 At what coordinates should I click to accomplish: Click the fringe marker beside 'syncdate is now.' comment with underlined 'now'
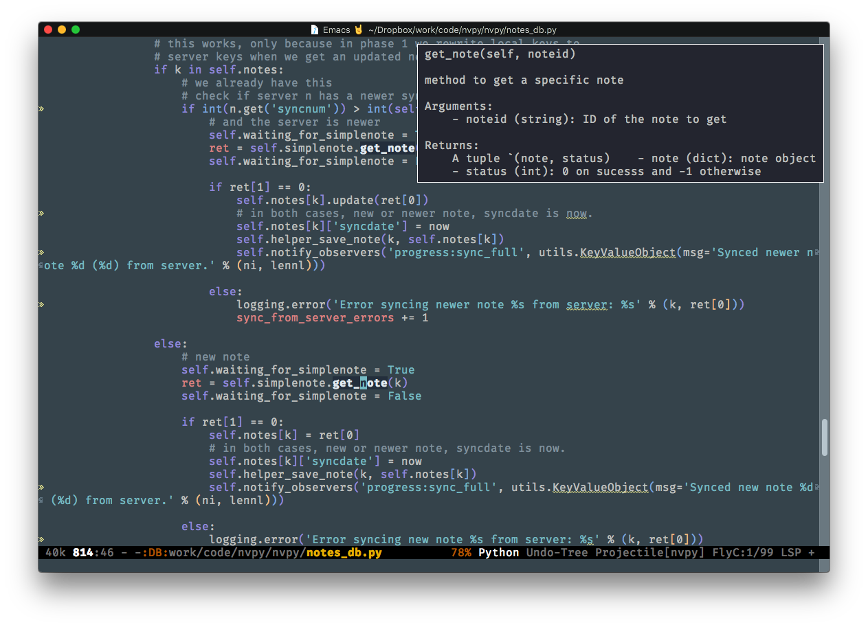41,213
